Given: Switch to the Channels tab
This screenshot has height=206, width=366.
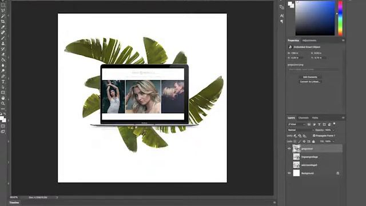Looking at the screenshot, I should [x=304, y=118].
